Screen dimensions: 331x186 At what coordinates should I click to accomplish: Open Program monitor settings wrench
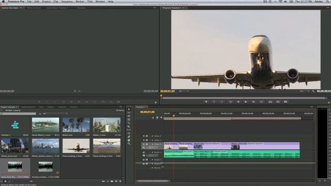(x=313, y=91)
